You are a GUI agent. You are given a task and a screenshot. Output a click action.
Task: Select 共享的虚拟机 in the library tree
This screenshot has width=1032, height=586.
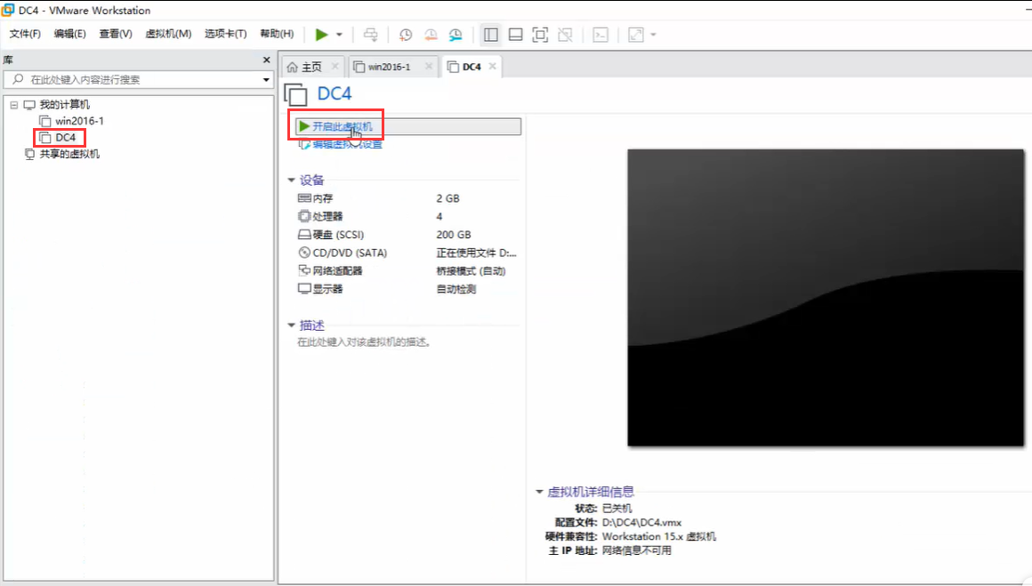click(69, 154)
